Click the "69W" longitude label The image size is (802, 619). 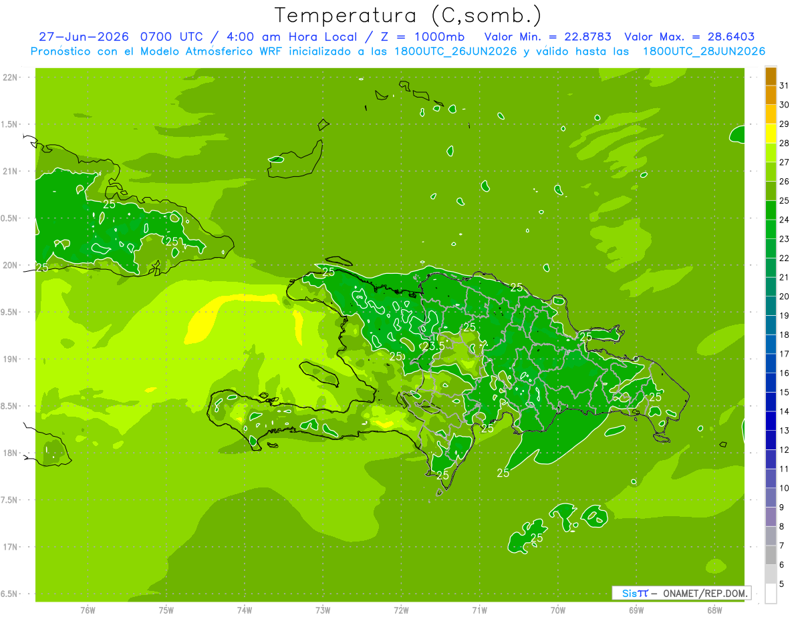click(636, 610)
